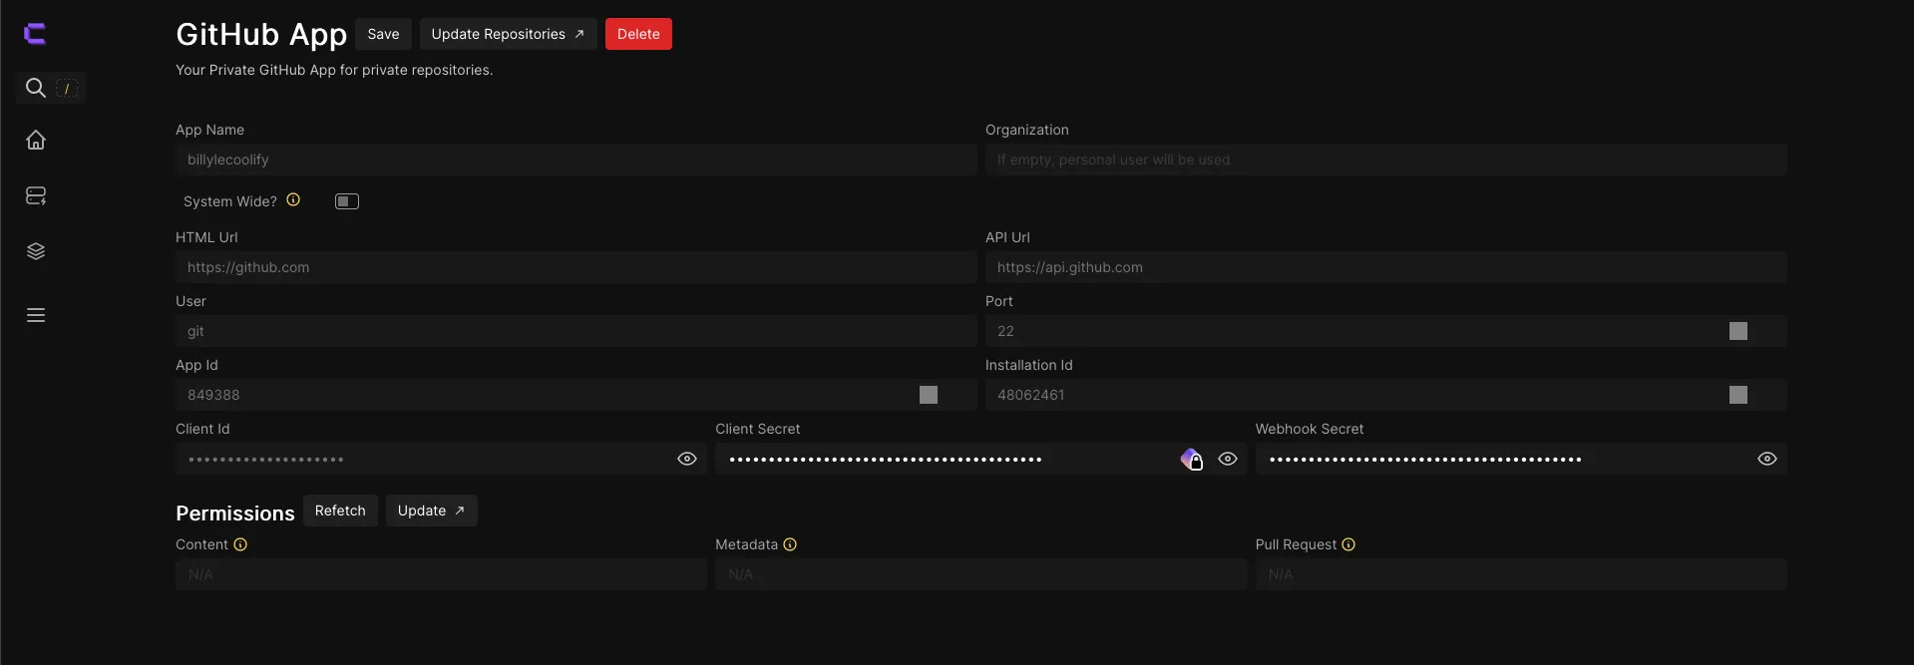The width and height of the screenshot is (1914, 665).
Task: Open the hamburger menu icon
Action: tap(36, 315)
